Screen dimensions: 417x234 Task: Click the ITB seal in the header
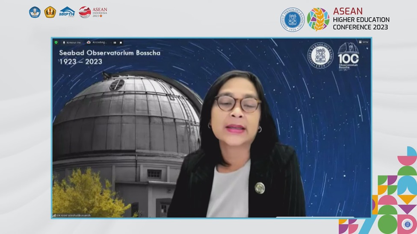[x=292, y=19]
